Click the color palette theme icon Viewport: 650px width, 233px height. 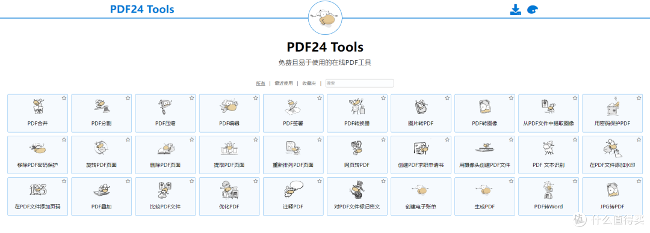click(x=533, y=10)
